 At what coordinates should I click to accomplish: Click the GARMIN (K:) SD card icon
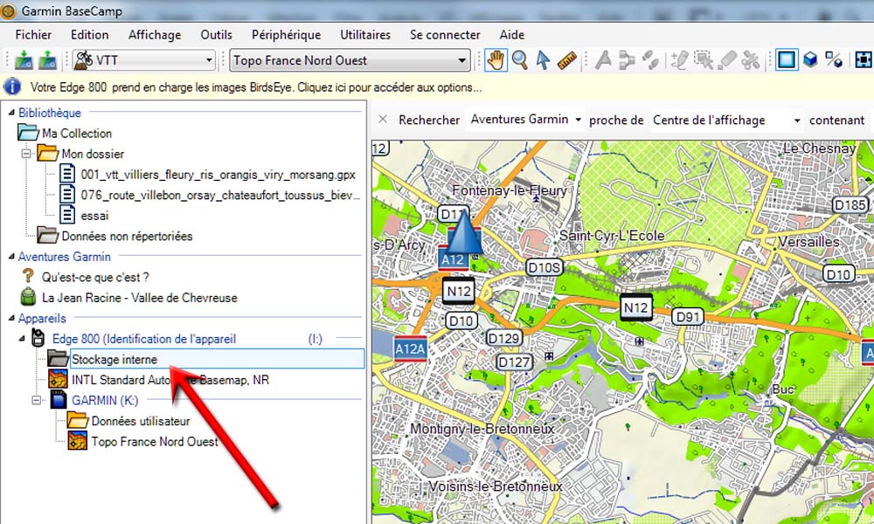pyautogui.click(x=58, y=400)
